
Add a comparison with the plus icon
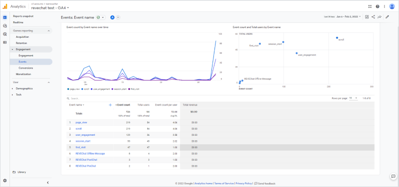tap(118, 17)
